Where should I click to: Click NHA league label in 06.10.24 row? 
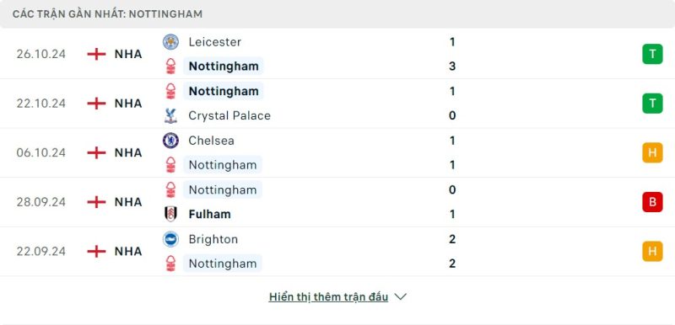point(128,153)
